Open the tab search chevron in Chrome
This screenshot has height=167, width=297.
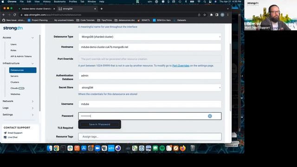(x=228, y=9)
